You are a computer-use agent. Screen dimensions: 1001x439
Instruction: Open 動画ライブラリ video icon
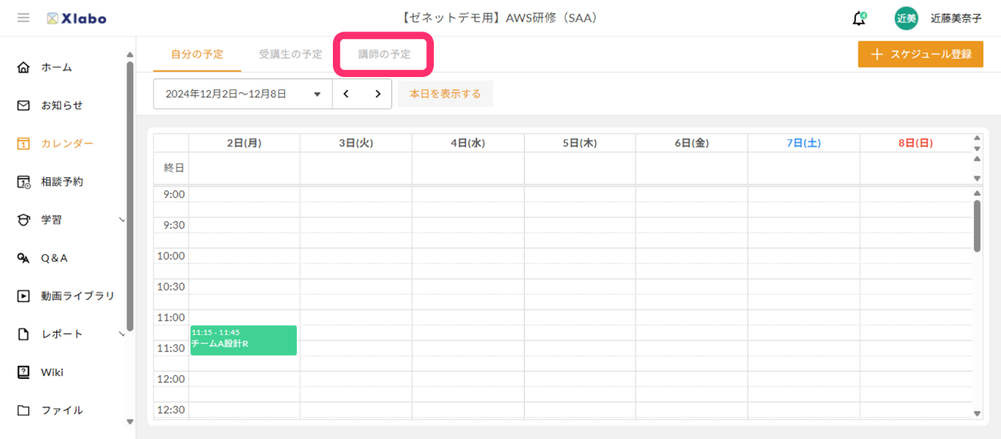tap(24, 296)
